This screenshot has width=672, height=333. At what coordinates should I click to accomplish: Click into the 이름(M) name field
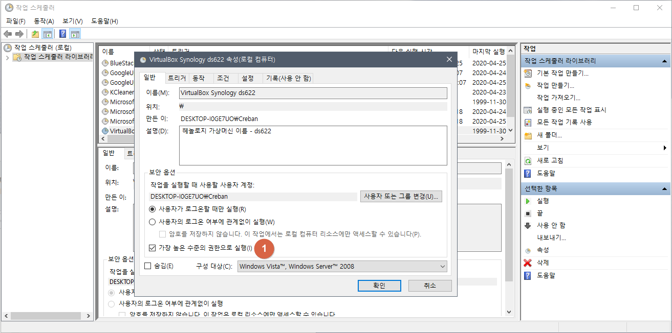[x=313, y=93]
